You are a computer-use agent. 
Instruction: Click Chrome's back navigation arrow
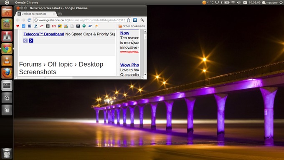[x=18, y=20]
